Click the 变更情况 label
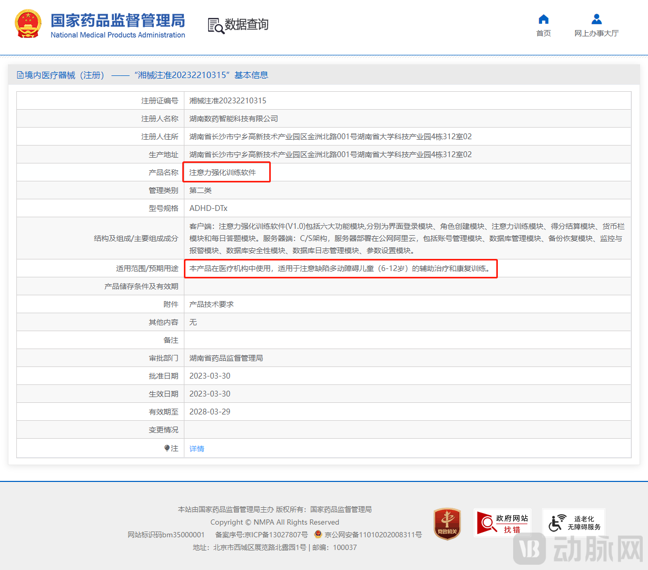Viewport: 648px width, 570px height. click(x=163, y=430)
